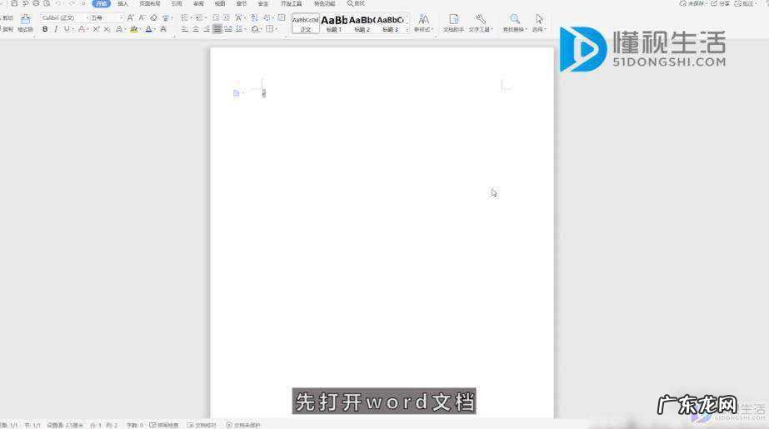Switch to the Start ribbon tab
The height and width of the screenshot is (429, 769).
coord(101,3)
